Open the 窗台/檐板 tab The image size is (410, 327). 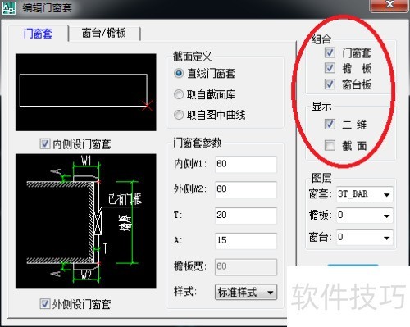point(104,34)
